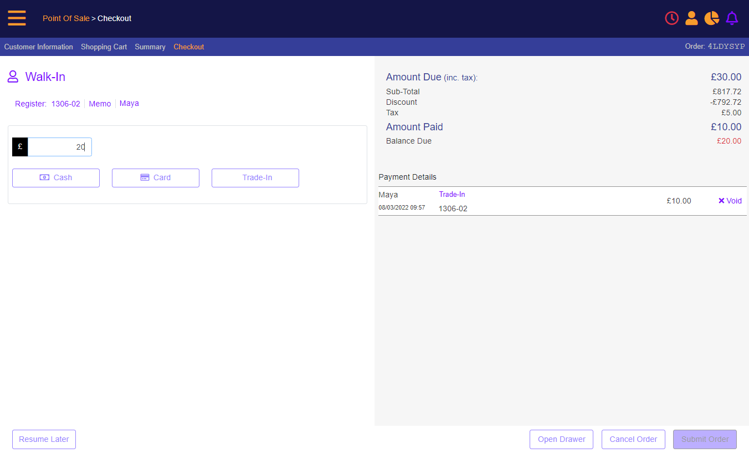Click the Balance Due £20.00 value
Image resolution: width=749 pixels, height=453 pixels.
pyautogui.click(x=729, y=141)
